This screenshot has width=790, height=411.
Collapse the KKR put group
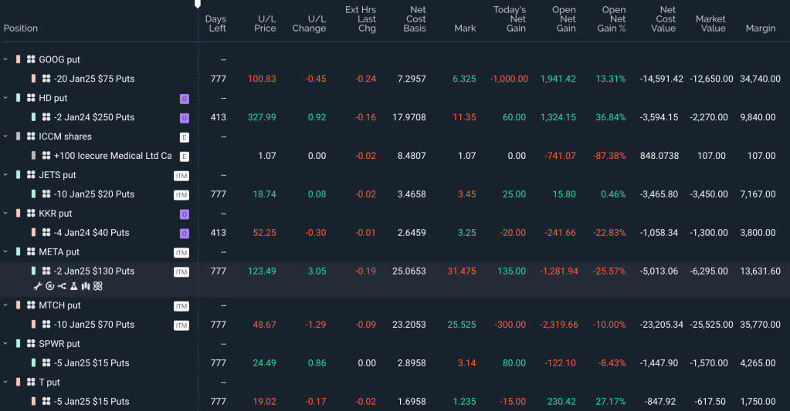pos(5,214)
